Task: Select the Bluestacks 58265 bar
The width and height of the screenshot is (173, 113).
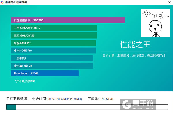Action: 45,73
